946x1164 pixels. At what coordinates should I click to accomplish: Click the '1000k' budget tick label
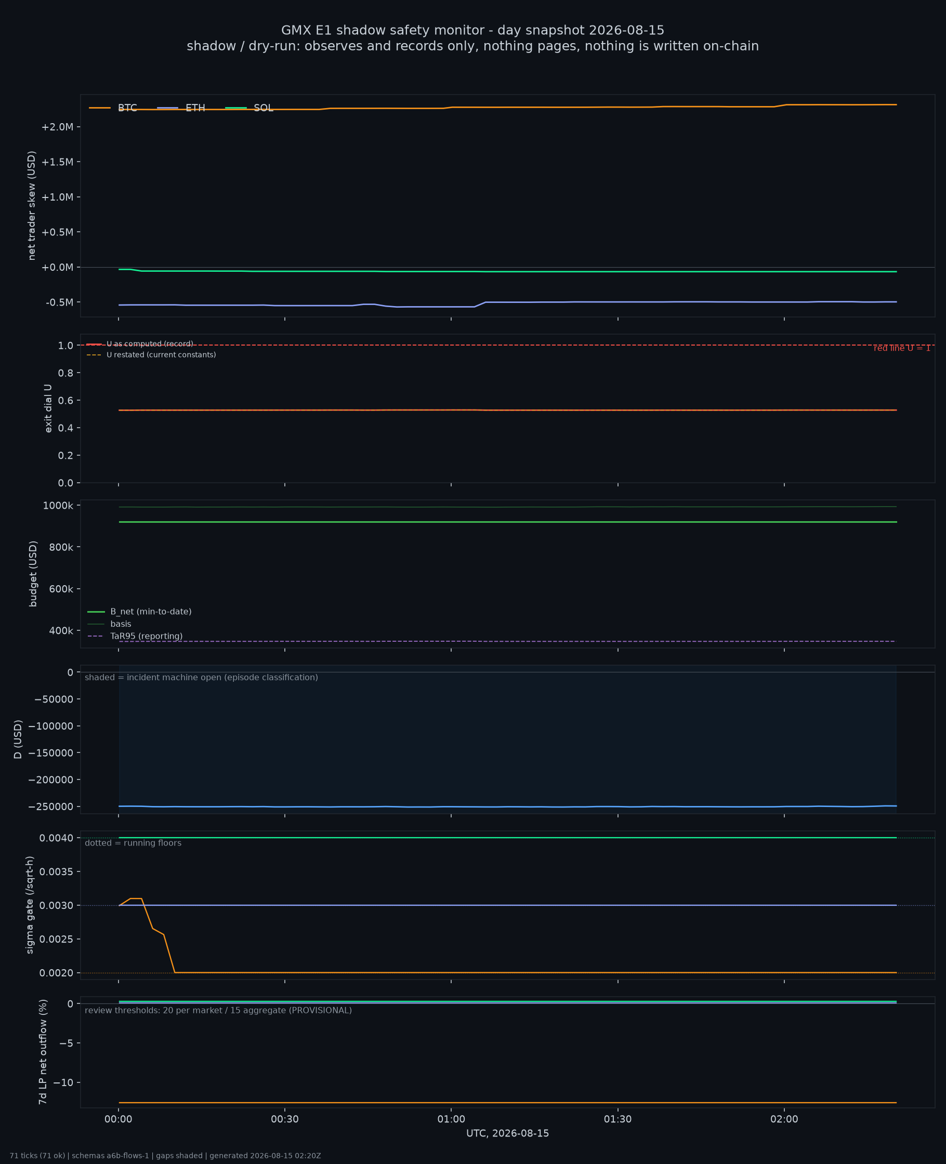58,506
